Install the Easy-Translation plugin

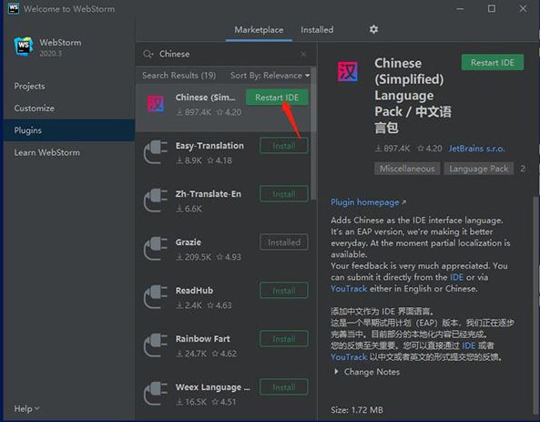(284, 146)
